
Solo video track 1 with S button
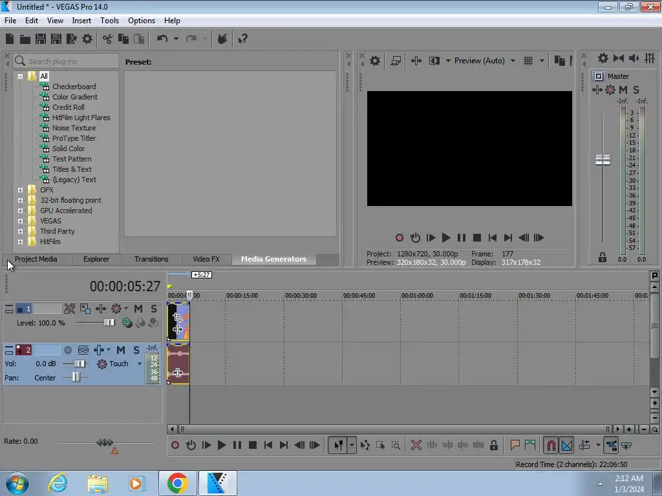pyautogui.click(x=154, y=309)
